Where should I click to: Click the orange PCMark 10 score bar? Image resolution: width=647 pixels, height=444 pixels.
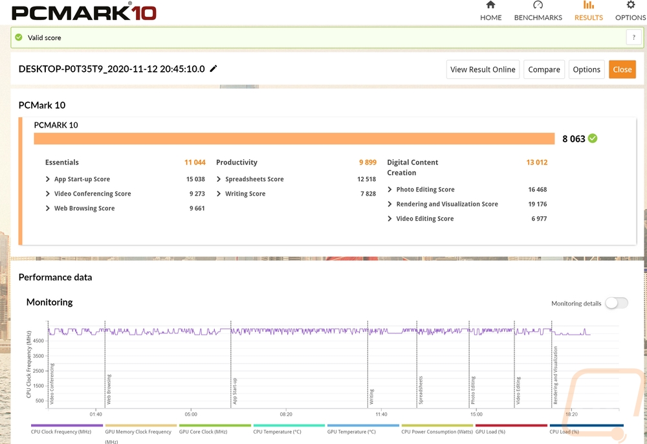click(x=294, y=139)
